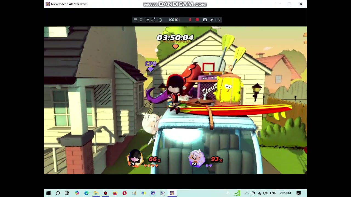Click the Nickelodeon All-Star Brawl window icon
The width and height of the screenshot is (351, 197).
(48, 4)
